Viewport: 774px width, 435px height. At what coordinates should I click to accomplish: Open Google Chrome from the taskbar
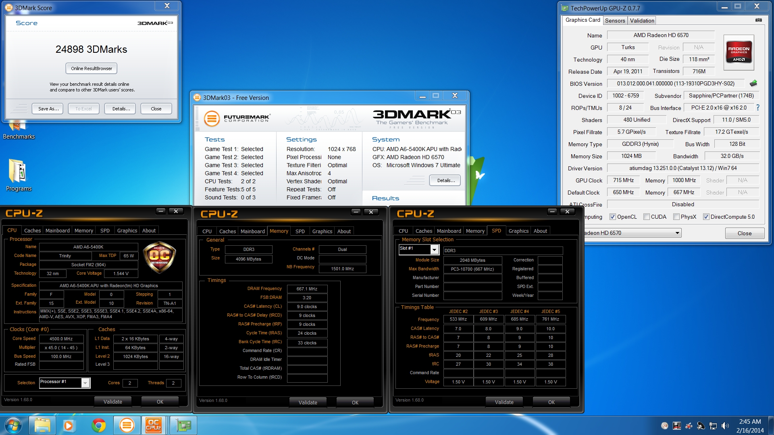tap(98, 425)
